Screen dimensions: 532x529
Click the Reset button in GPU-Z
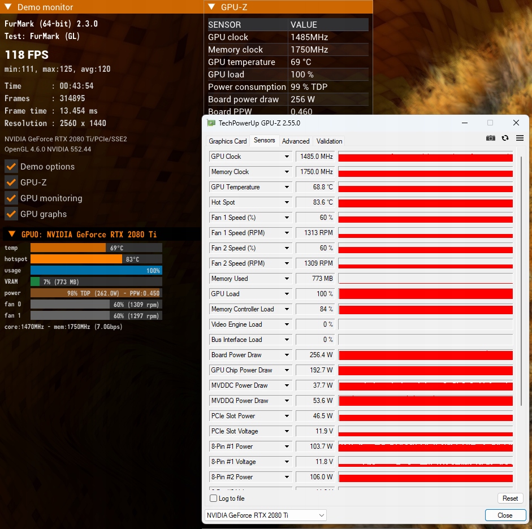pos(510,498)
